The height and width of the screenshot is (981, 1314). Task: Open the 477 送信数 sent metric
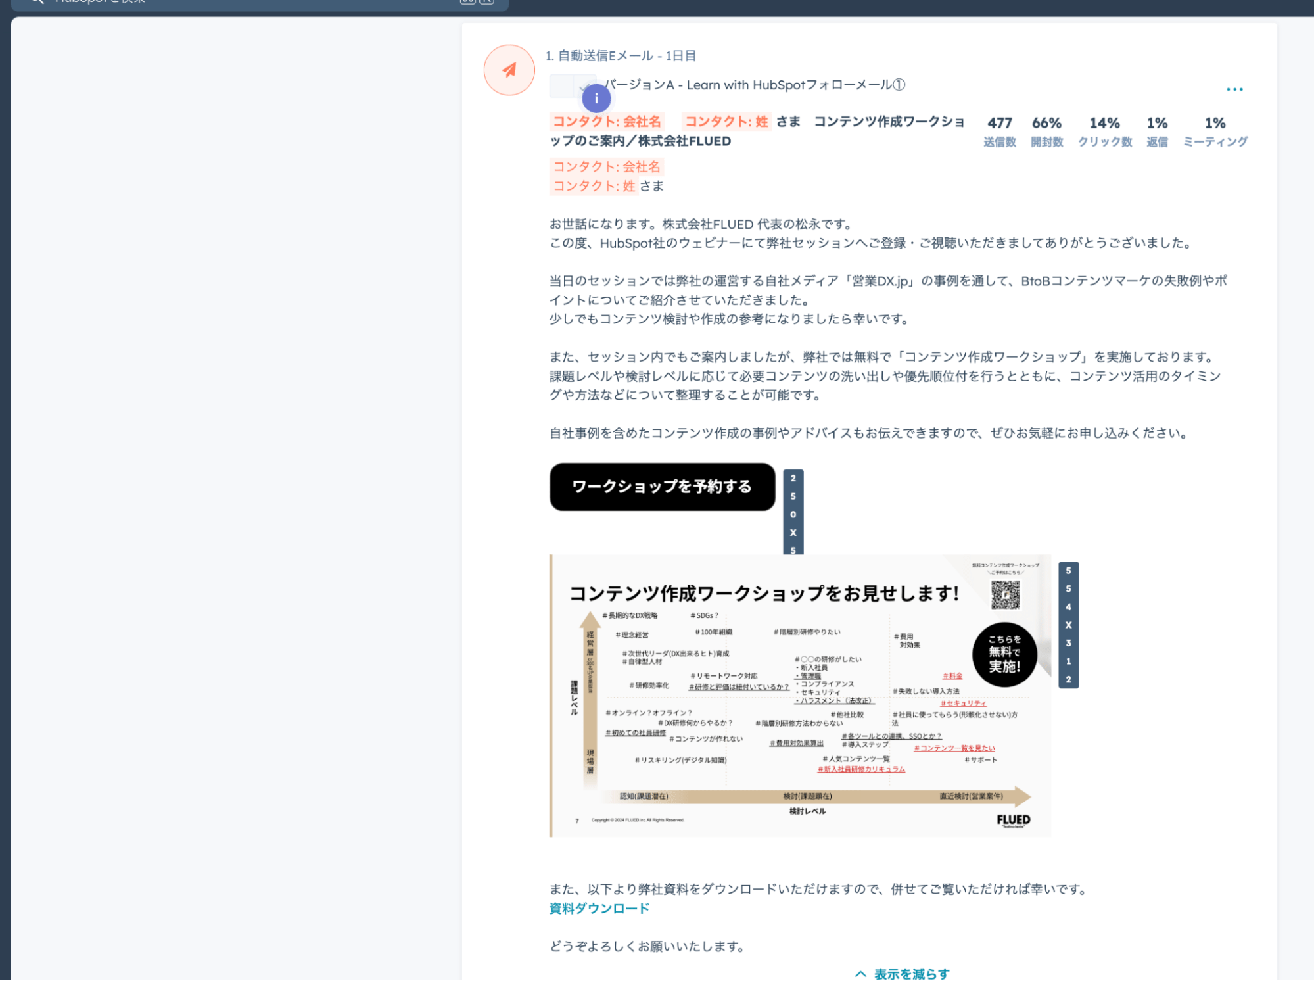(999, 131)
